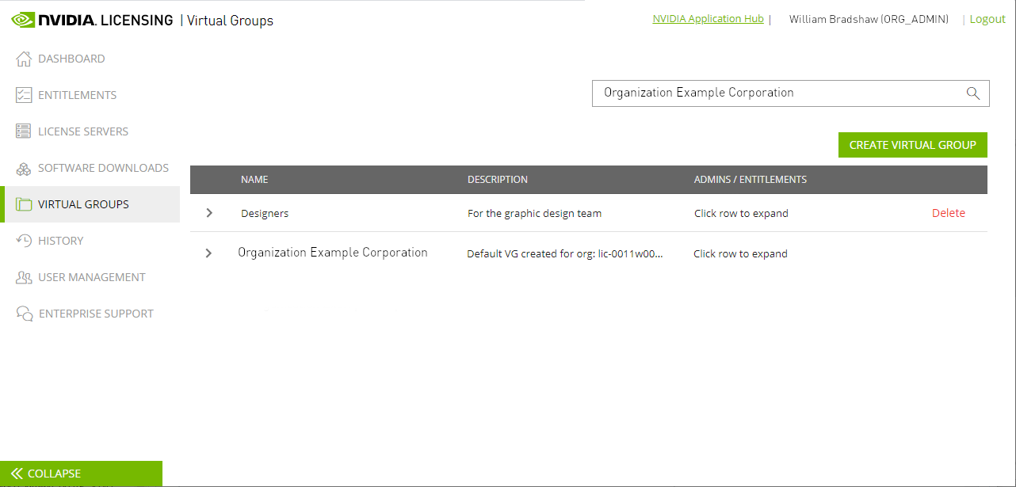This screenshot has height=487, width=1016.
Task: Click the Name column header
Action: point(254,180)
